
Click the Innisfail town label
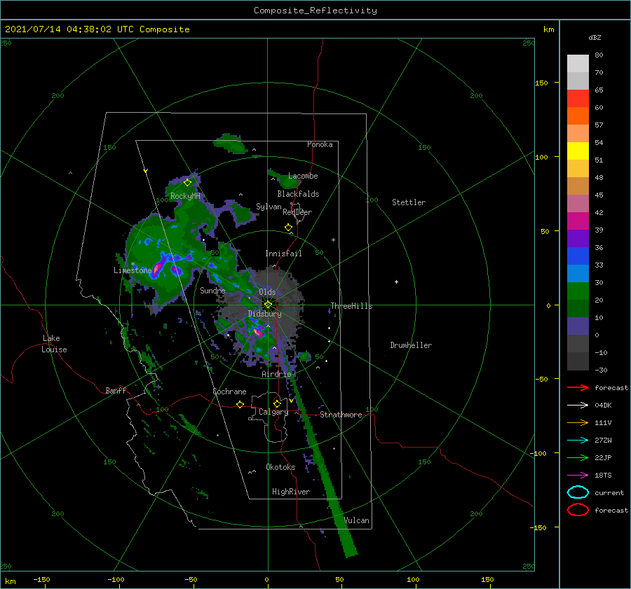283,254
